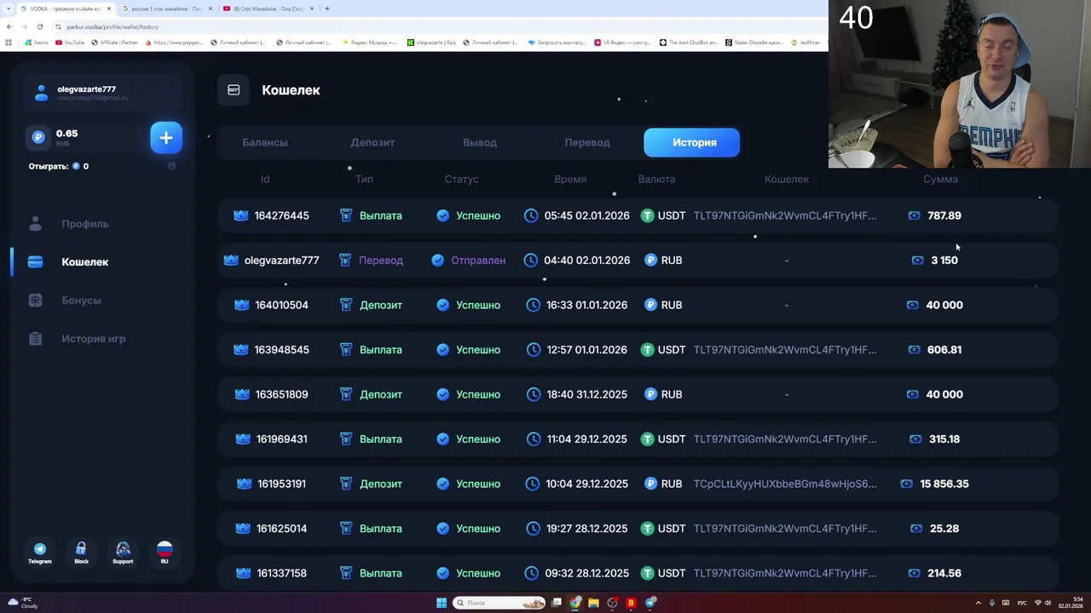Click RUB coin icon in row 163651809
1091x613 pixels.
click(x=651, y=394)
